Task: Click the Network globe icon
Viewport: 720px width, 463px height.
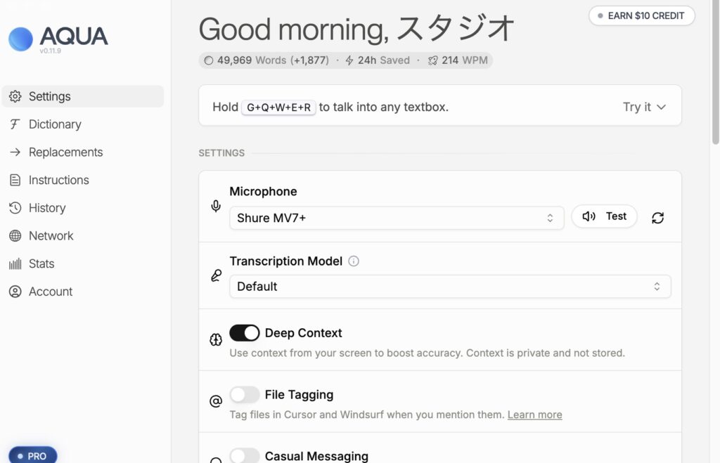Action: [x=15, y=236]
